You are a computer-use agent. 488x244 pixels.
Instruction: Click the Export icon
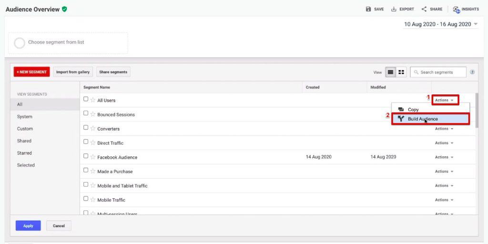(x=394, y=9)
